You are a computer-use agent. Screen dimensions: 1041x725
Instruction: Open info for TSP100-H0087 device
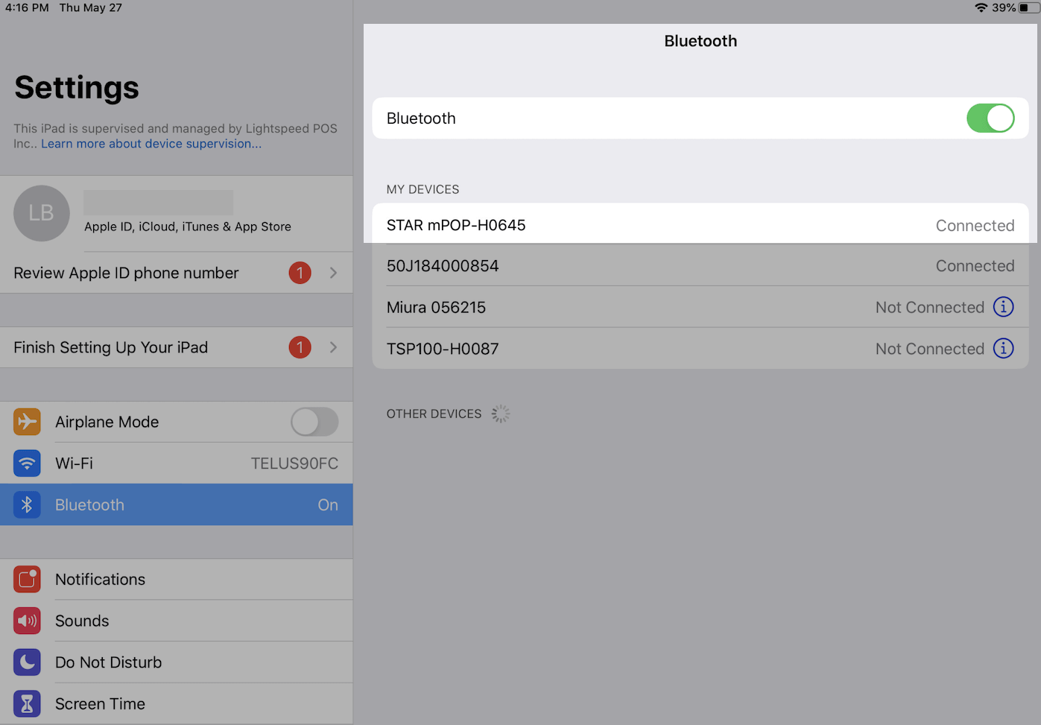1004,348
